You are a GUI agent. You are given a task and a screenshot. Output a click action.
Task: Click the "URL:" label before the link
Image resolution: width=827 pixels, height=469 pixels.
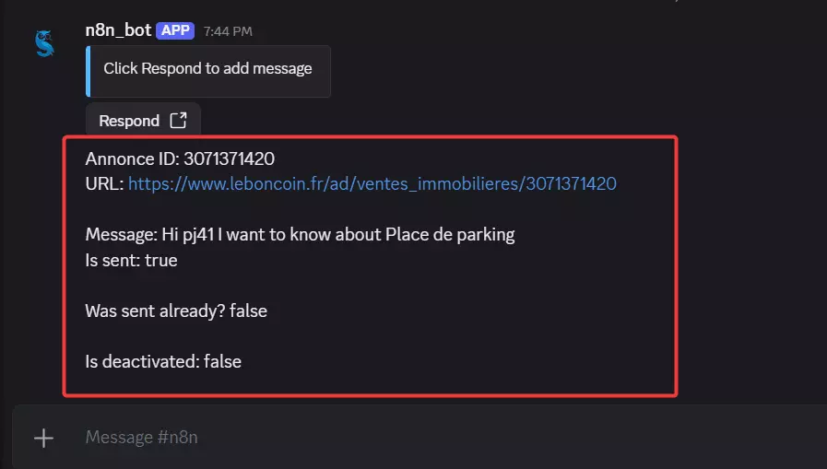coord(104,183)
